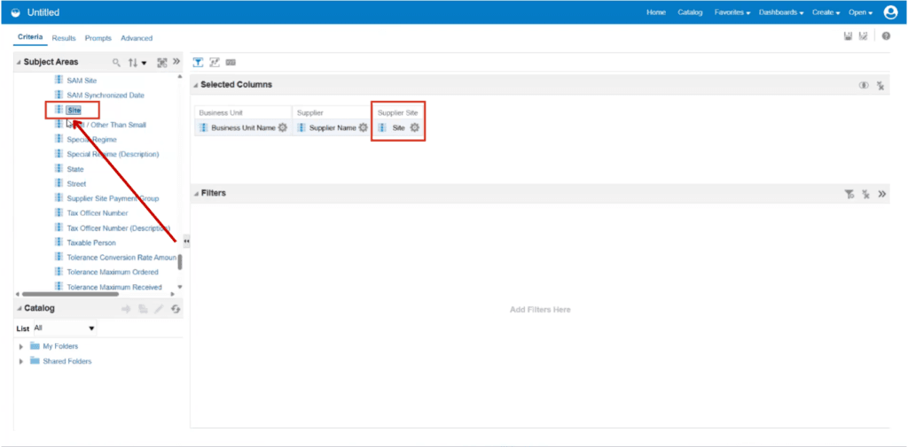Click the search icon in Subject Areas
908x447 pixels.
pyautogui.click(x=116, y=63)
